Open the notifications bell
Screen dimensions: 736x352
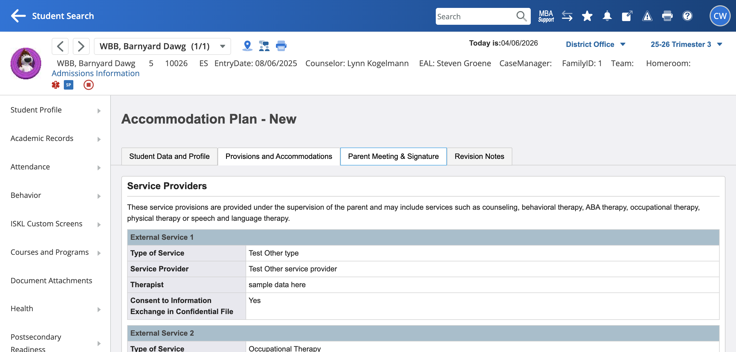pos(607,16)
